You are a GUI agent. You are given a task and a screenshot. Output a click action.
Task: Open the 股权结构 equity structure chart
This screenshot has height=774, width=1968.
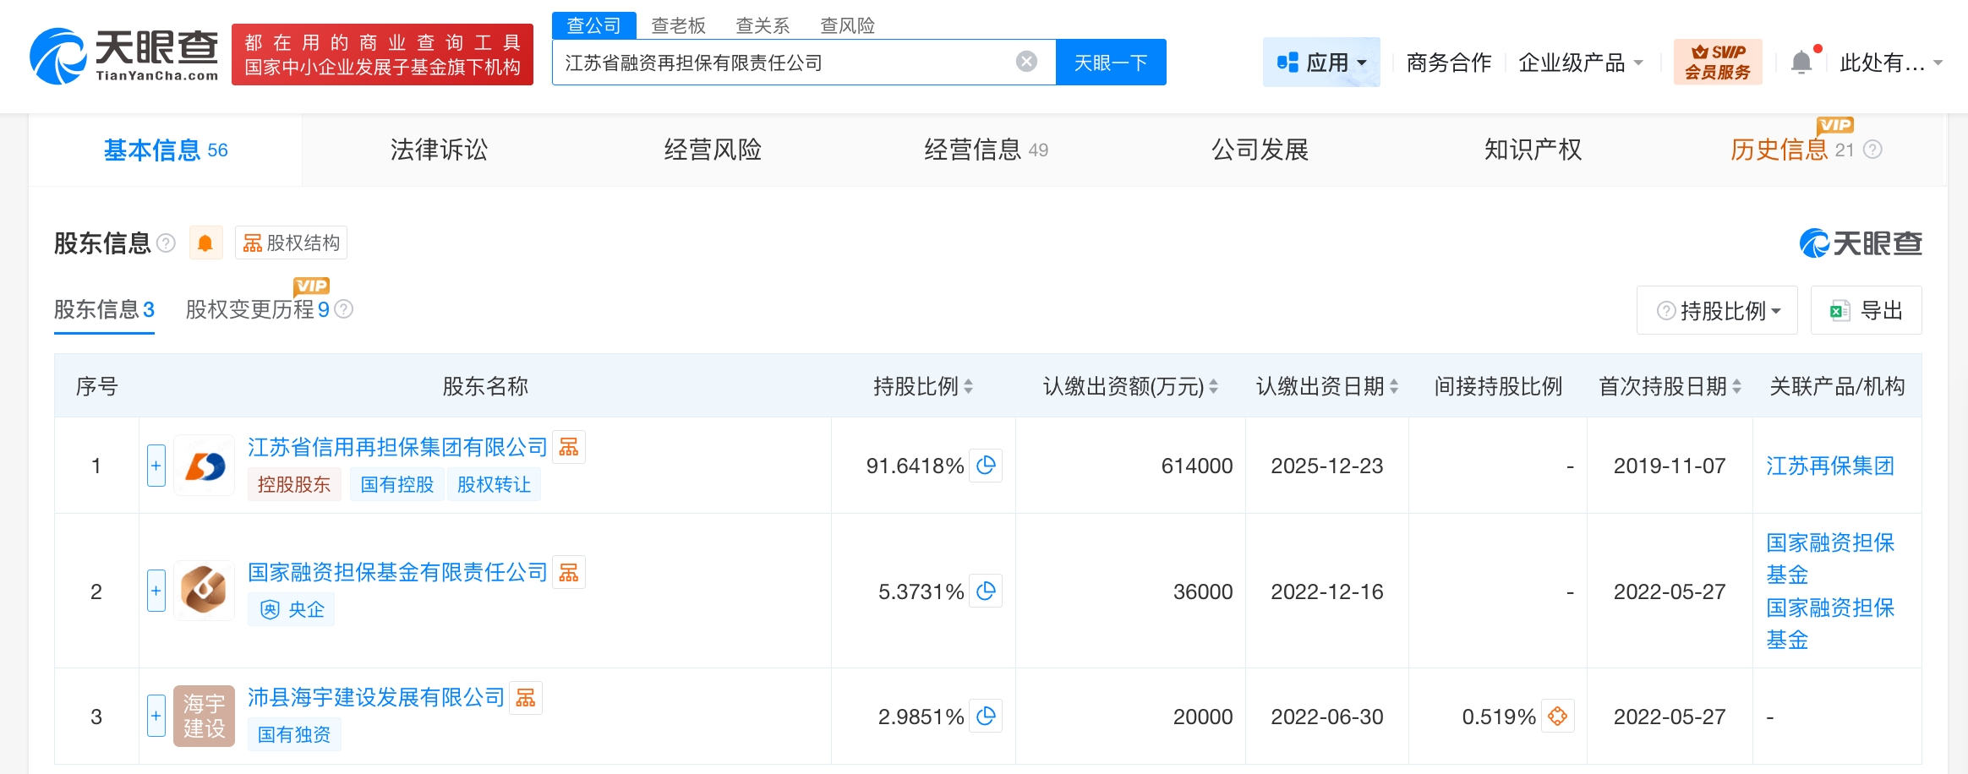point(291,243)
